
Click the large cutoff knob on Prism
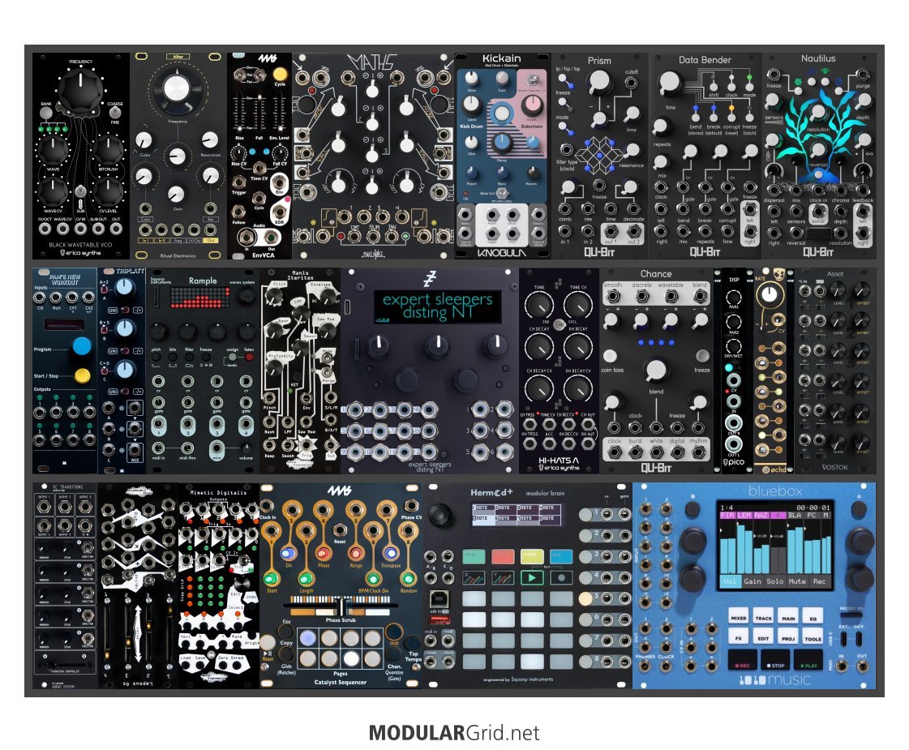599,83
